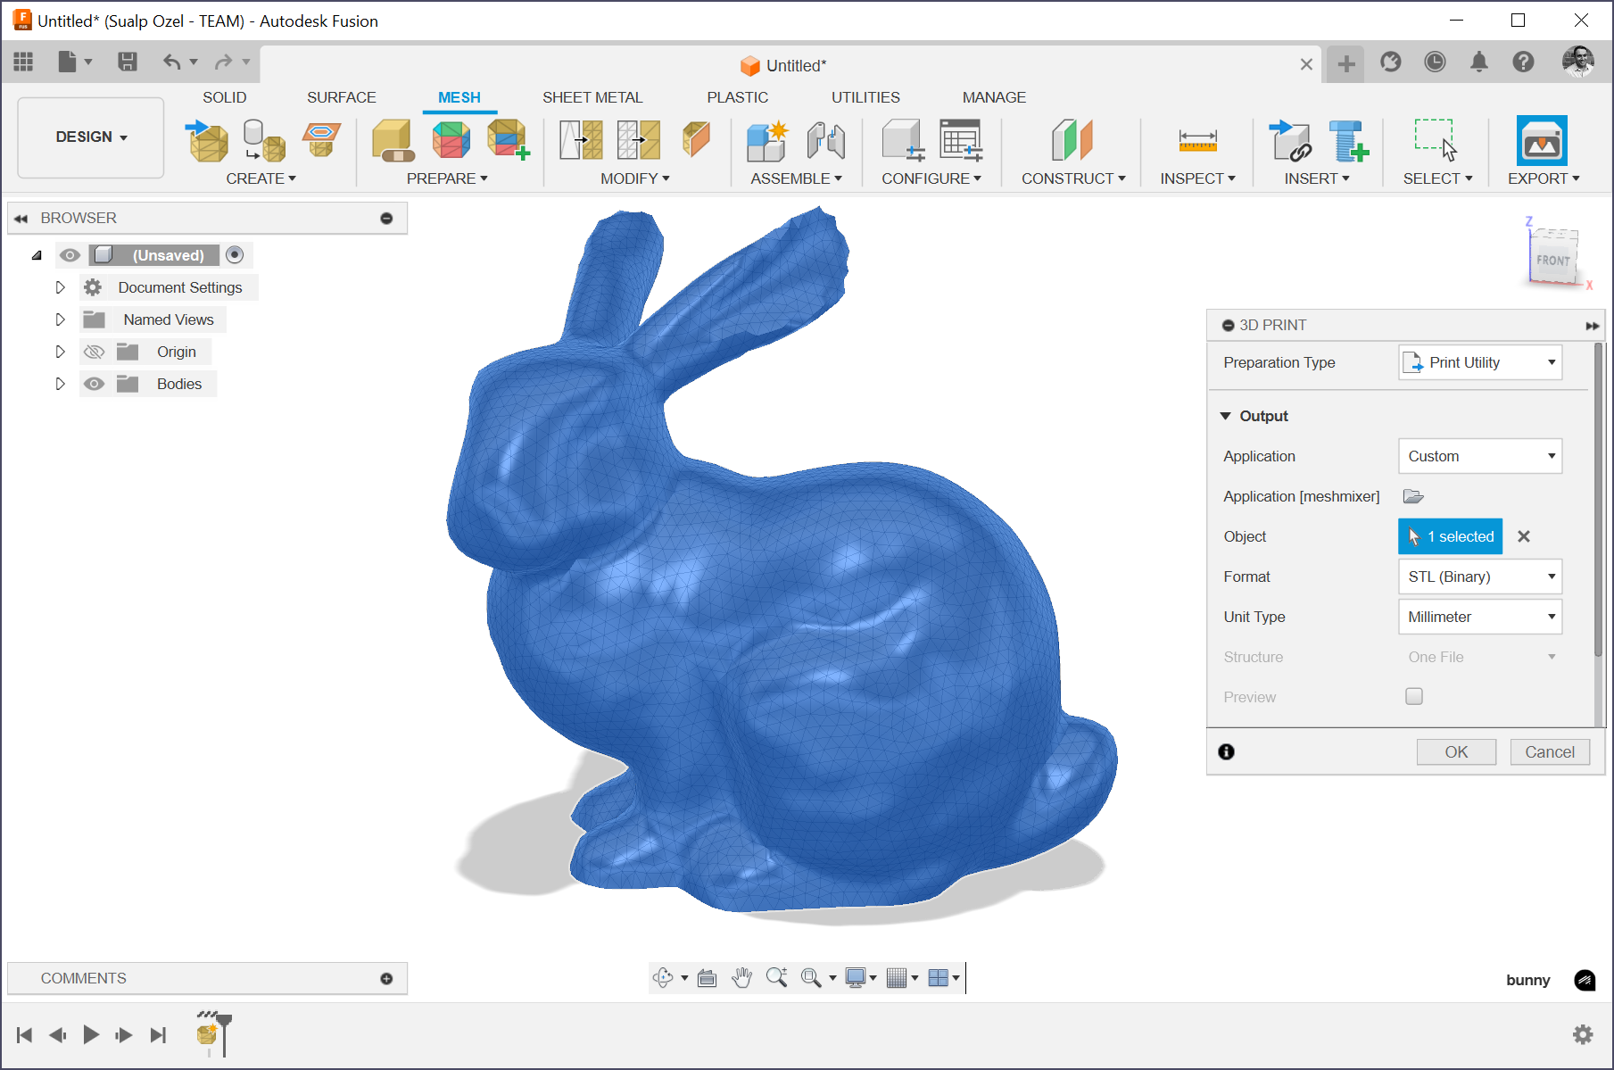
Task: Click the Generate Face Groups icon
Action: tap(451, 141)
